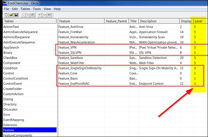The height and width of the screenshot is (137, 208).
Task: Open the Edit menu
Action: point(15,9)
